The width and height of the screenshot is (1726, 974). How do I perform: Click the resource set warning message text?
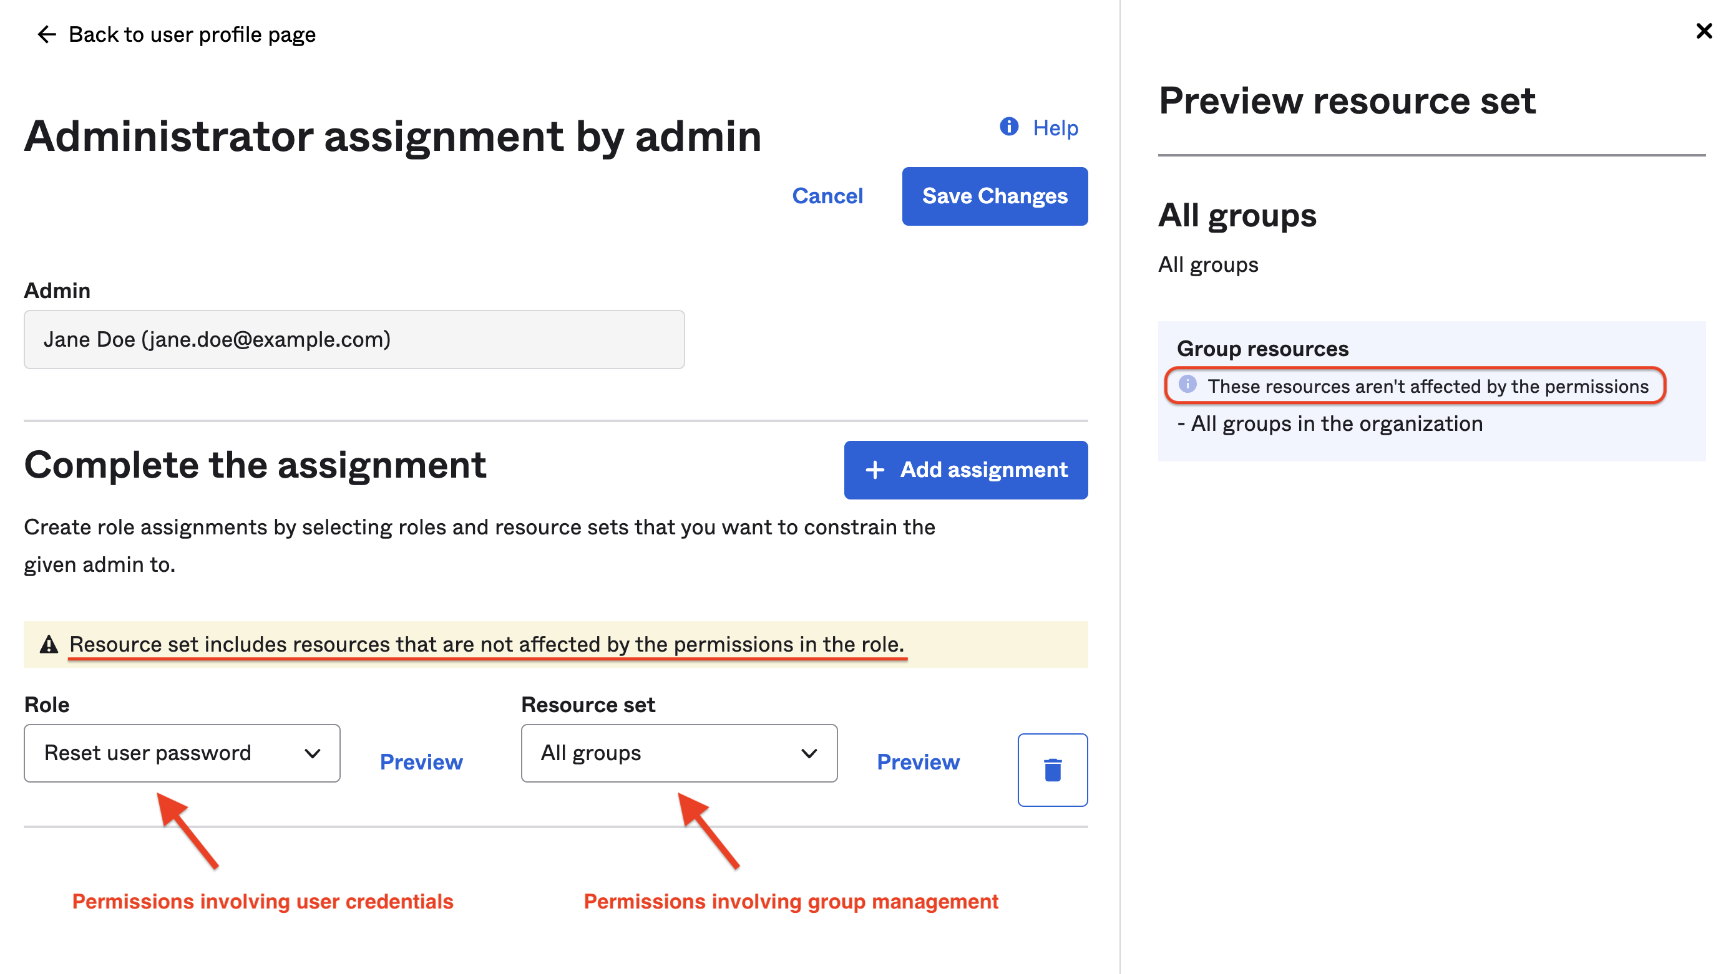coord(487,644)
